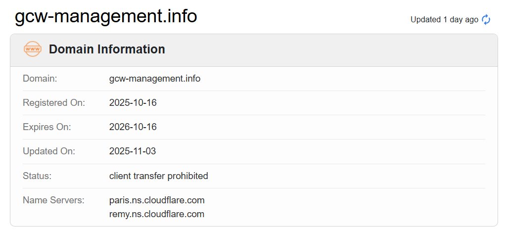Image resolution: width=505 pixels, height=230 pixels.
Task: Click paris.ns.cloudflare.com name server
Action: [x=157, y=200]
